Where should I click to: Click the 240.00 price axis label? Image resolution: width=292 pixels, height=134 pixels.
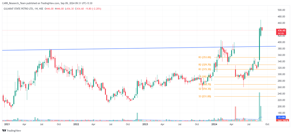point(281,94)
